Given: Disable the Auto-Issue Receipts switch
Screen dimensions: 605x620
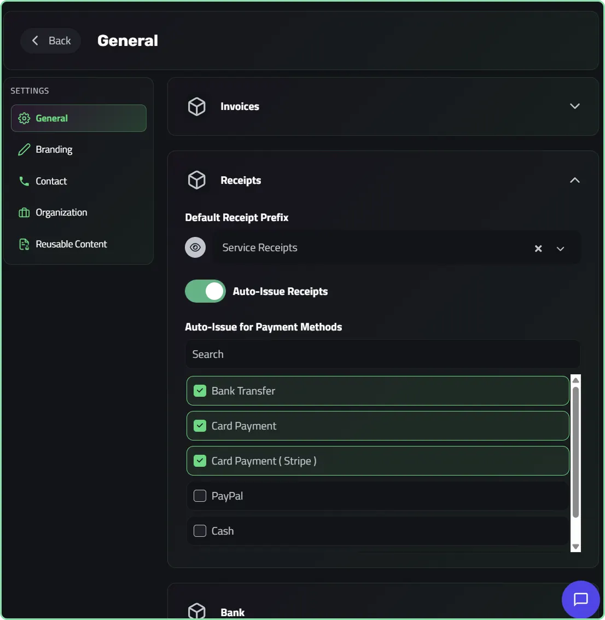Looking at the screenshot, I should click(205, 292).
